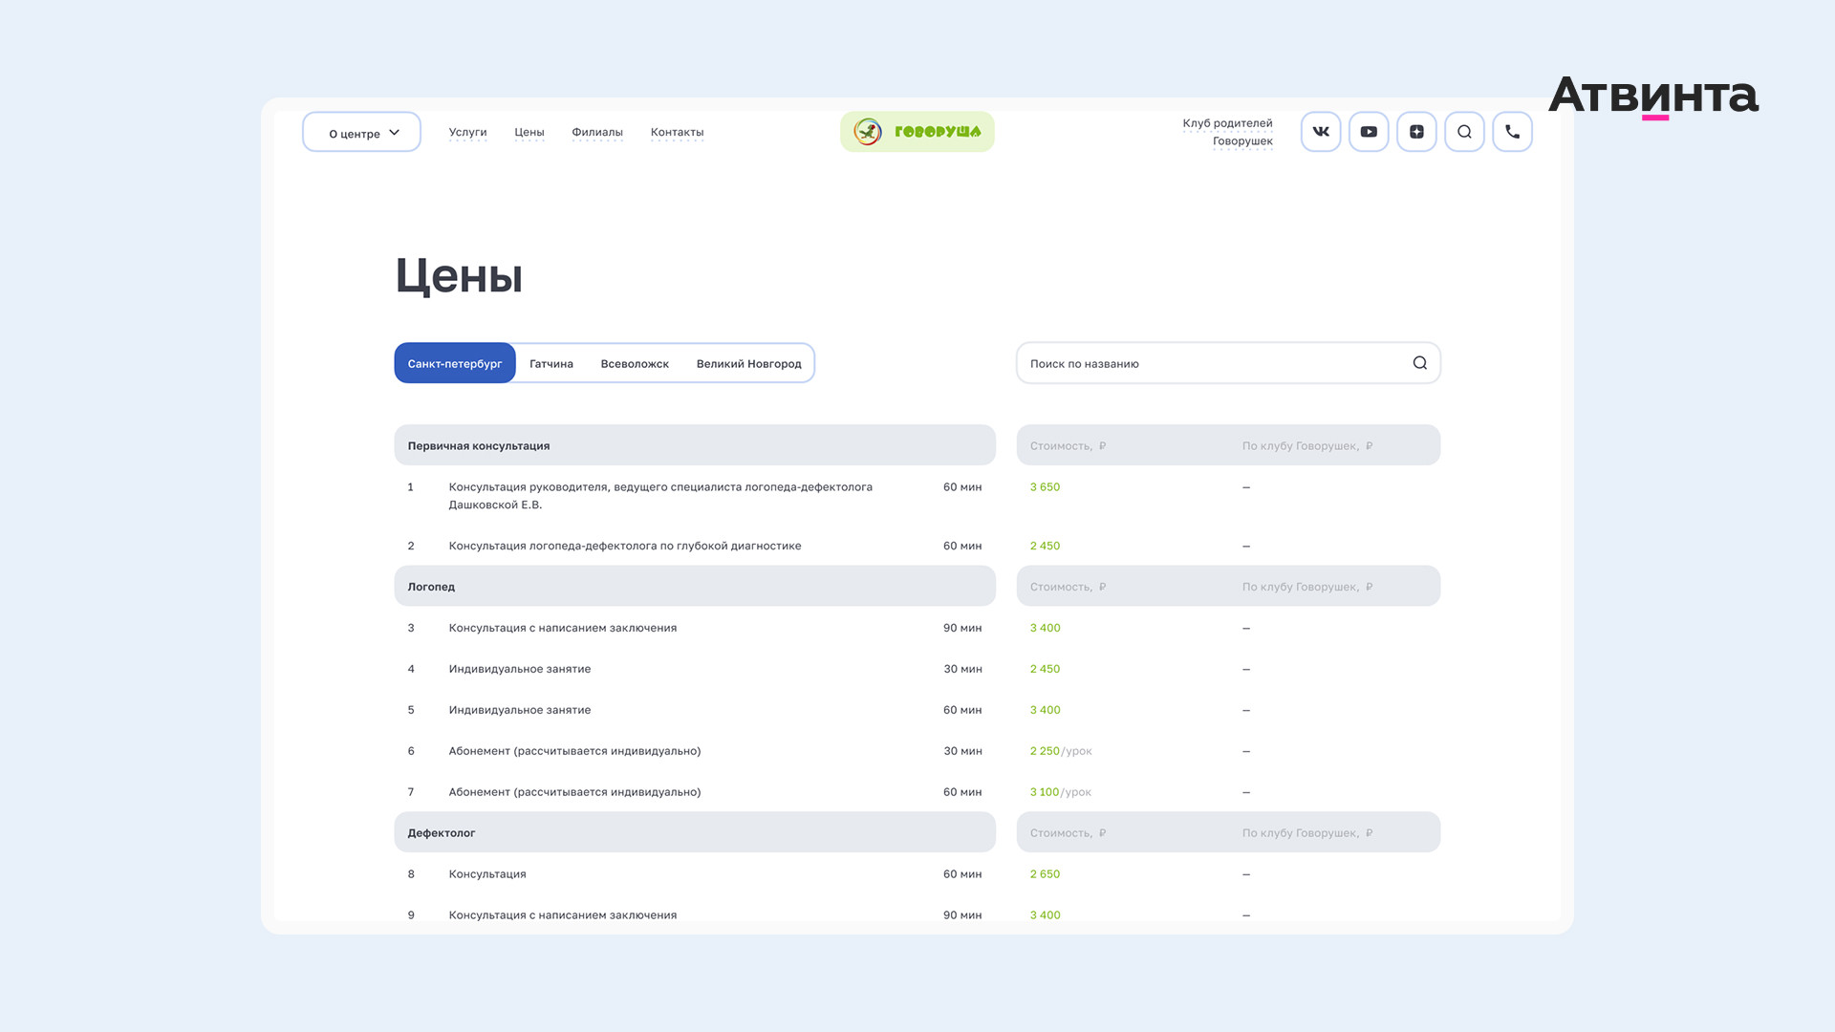The width and height of the screenshot is (1835, 1032).
Task: Switch to the Гатчина tab
Action: tap(551, 363)
